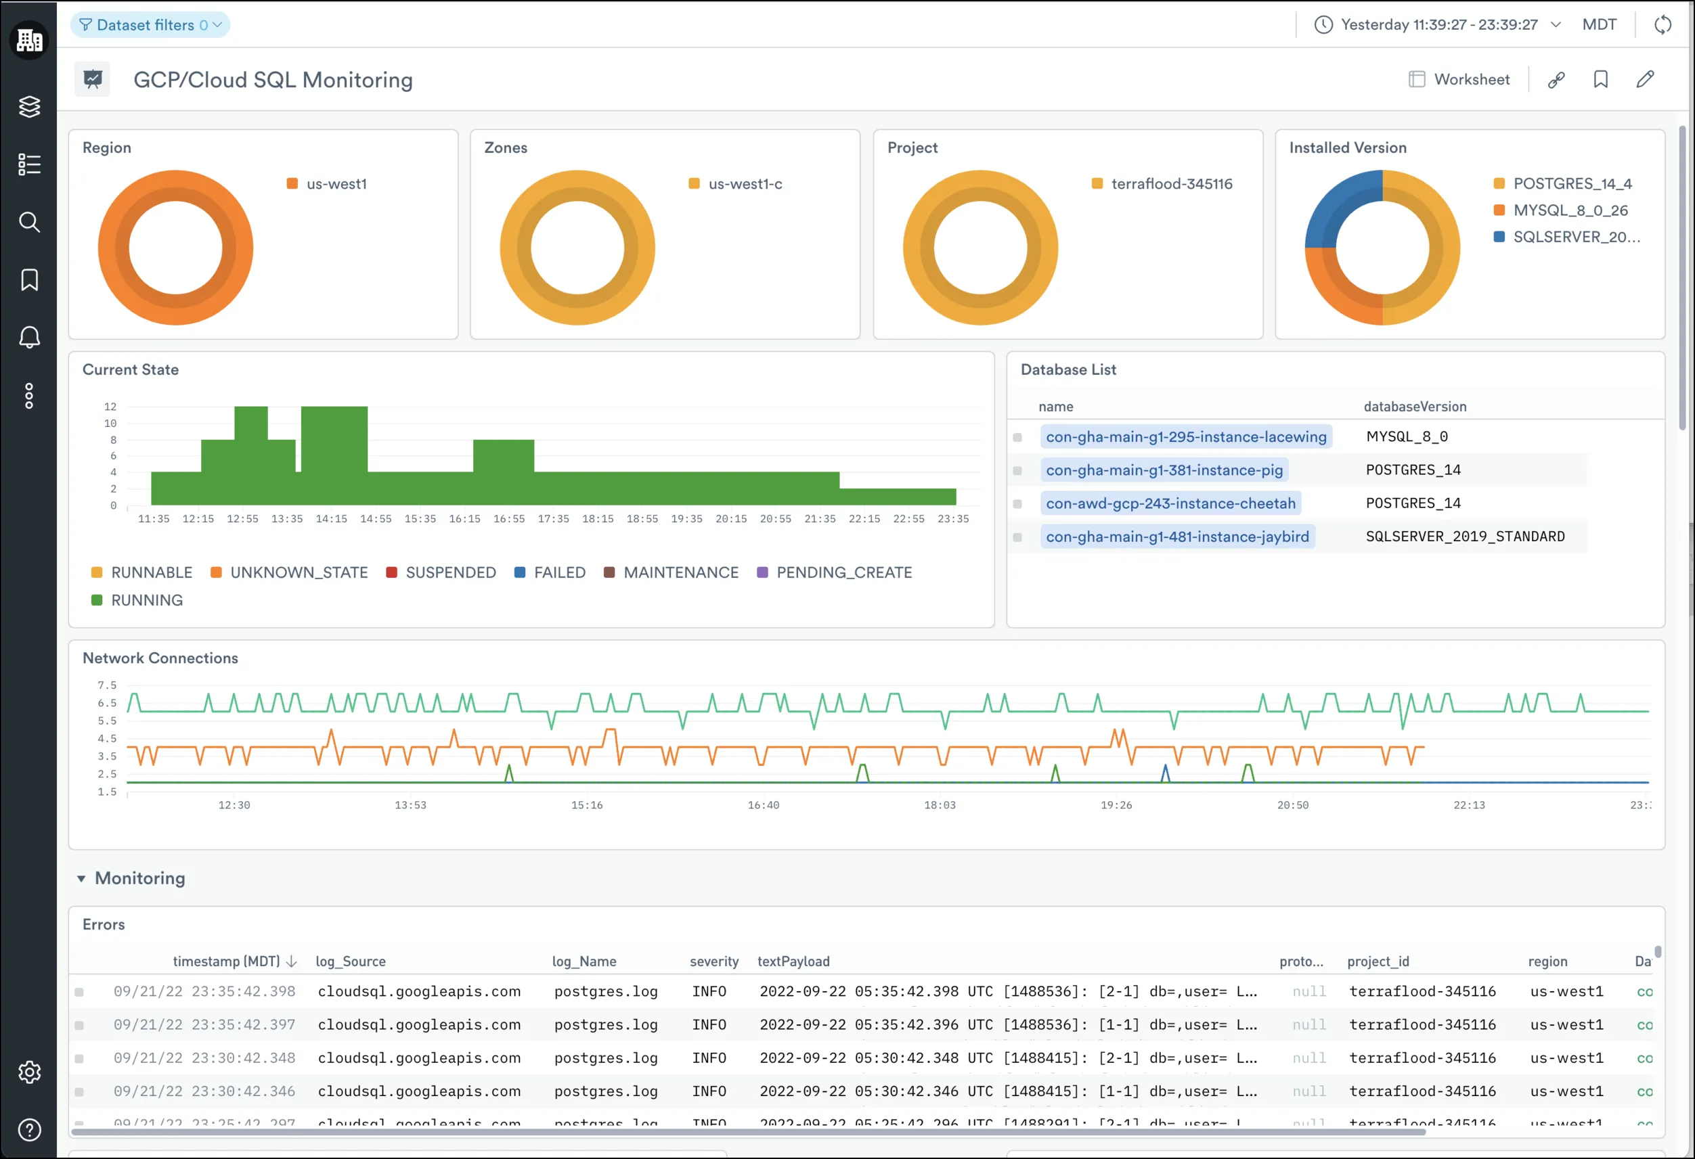Select row checkbox for con-gha-main-g1-481-instance-jaybird
This screenshot has width=1695, height=1159.
point(1017,538)
